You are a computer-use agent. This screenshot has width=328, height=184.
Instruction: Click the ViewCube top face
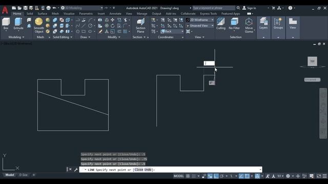coord(312,61)
